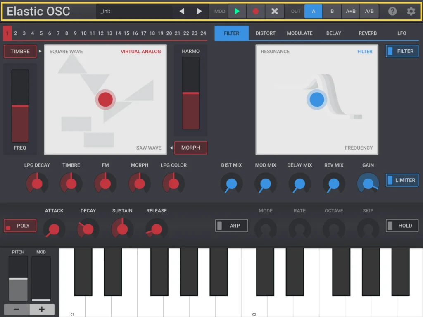Toggle the HOLD switch
The image size is (423, 317).
(x=402, y=226)
